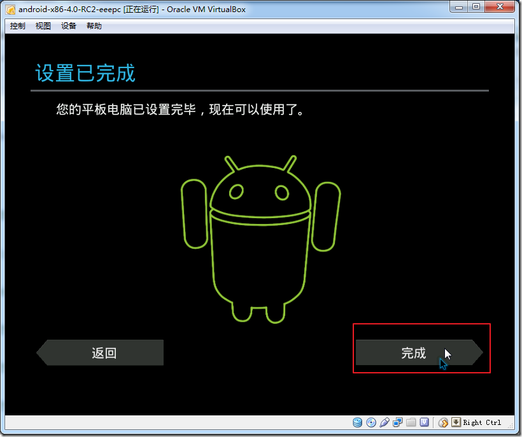The image size is (522, 437).
Task: Click the 设置已完成 heading
Action: (85, 73)
